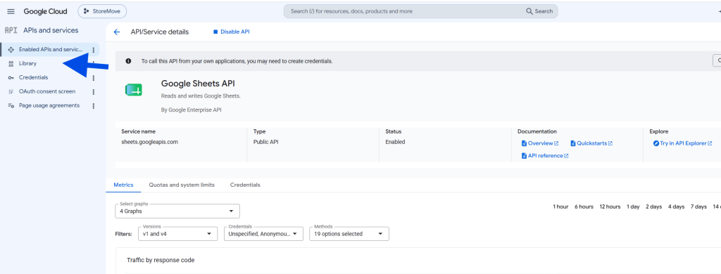Screen dimensions: 721x274
Task: Open the Quickstarts documentation link
Action: point(591,143)
